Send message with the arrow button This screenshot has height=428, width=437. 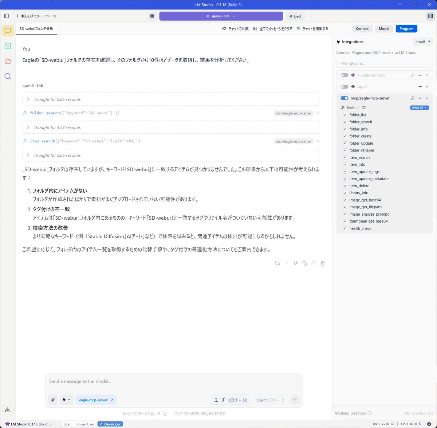pyautogui.click(x=295, y=400)
